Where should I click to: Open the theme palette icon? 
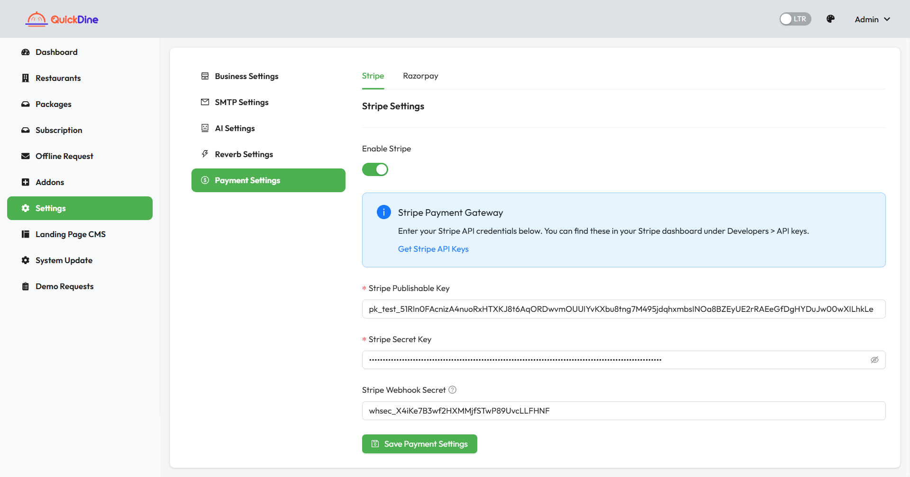click(x=830, y=19)
